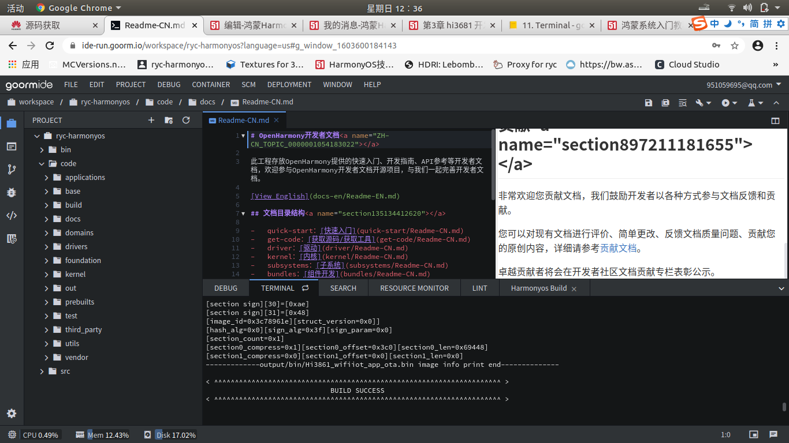Open the account email dropdown

(x=744, y=85)
